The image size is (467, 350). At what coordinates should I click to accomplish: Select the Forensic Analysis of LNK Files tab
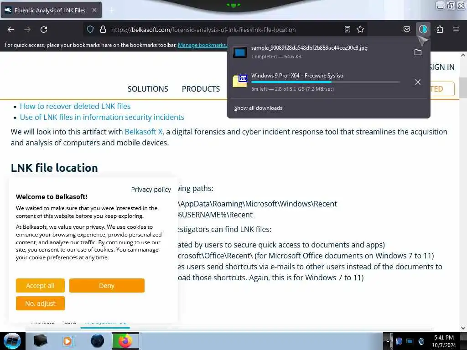[x=51, y=10]
